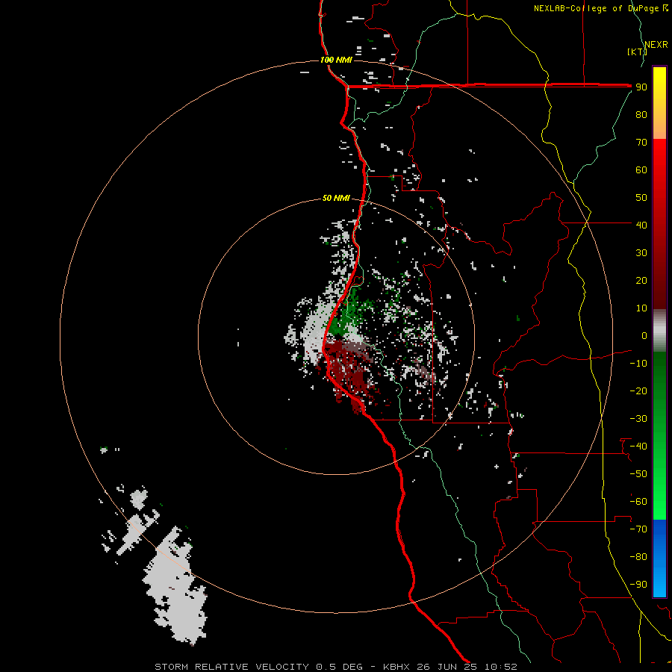Screen dimensions: 672x672
Task: Click the Storm Relative Velocity caption at bottom
Action: [336, 667]
